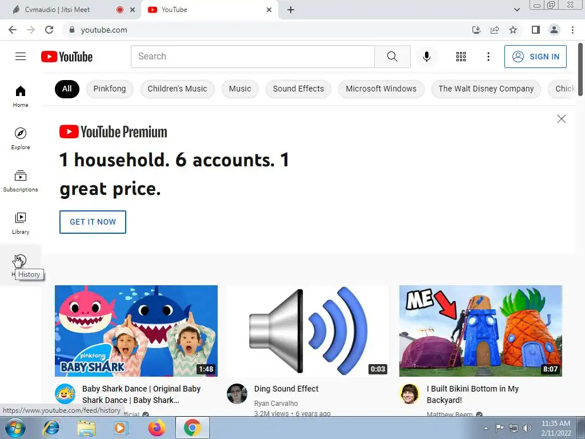Toggle the Chrome side panel
Viewport: 585px width, 439px height.
536,30
